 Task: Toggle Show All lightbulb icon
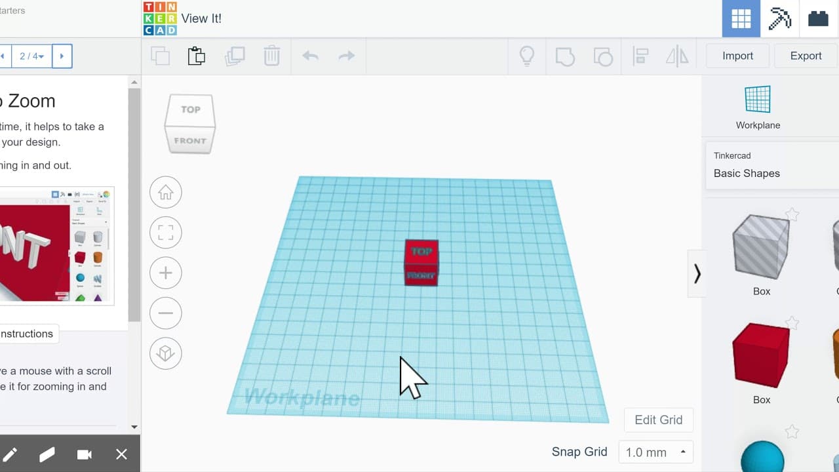(527, 56)
